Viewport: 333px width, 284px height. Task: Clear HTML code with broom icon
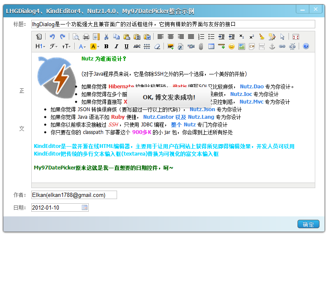[x=262, y=37]
